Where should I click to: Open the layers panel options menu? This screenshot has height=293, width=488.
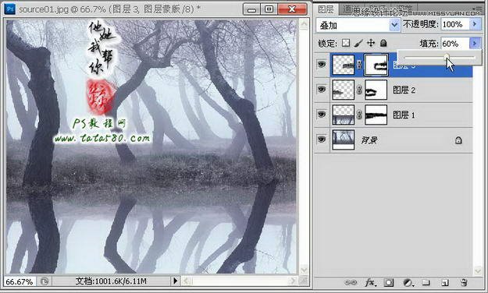(x=477, y=9)
